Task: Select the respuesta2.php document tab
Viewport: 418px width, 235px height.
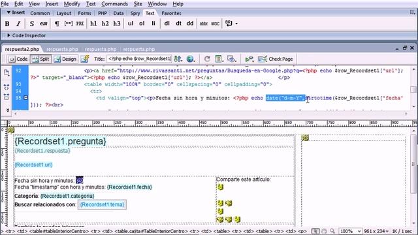Action: click(22, 49)
